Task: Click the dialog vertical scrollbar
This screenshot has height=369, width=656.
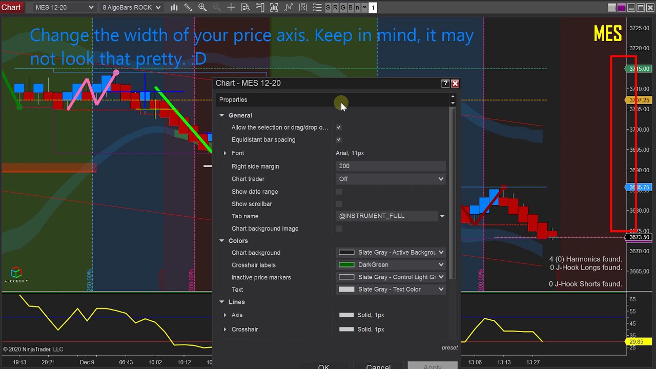Action: tap(452, 194)
